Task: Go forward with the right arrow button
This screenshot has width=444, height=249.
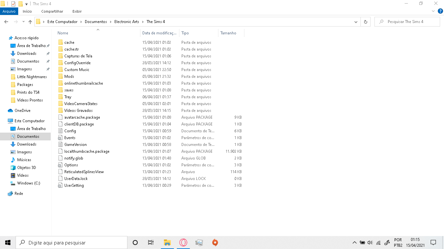Action: point(16,22)
